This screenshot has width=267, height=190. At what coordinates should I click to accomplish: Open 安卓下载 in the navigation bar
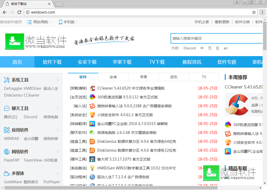pos(87,62)
